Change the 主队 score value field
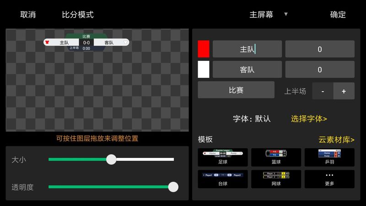Viewport: 366px width, 206px height. tap(320, 49)
